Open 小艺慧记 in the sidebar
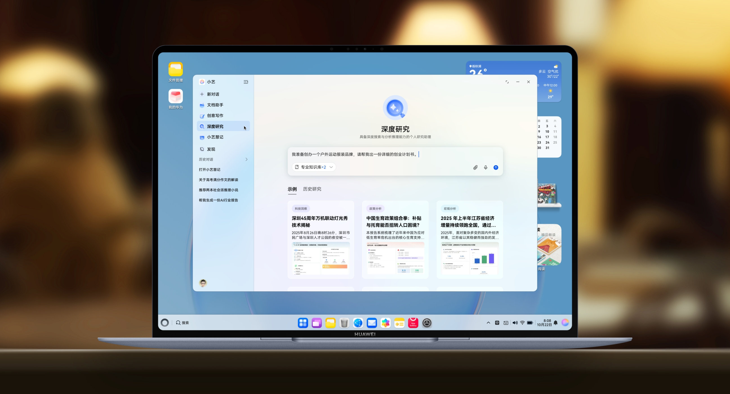 pos(215,137)
